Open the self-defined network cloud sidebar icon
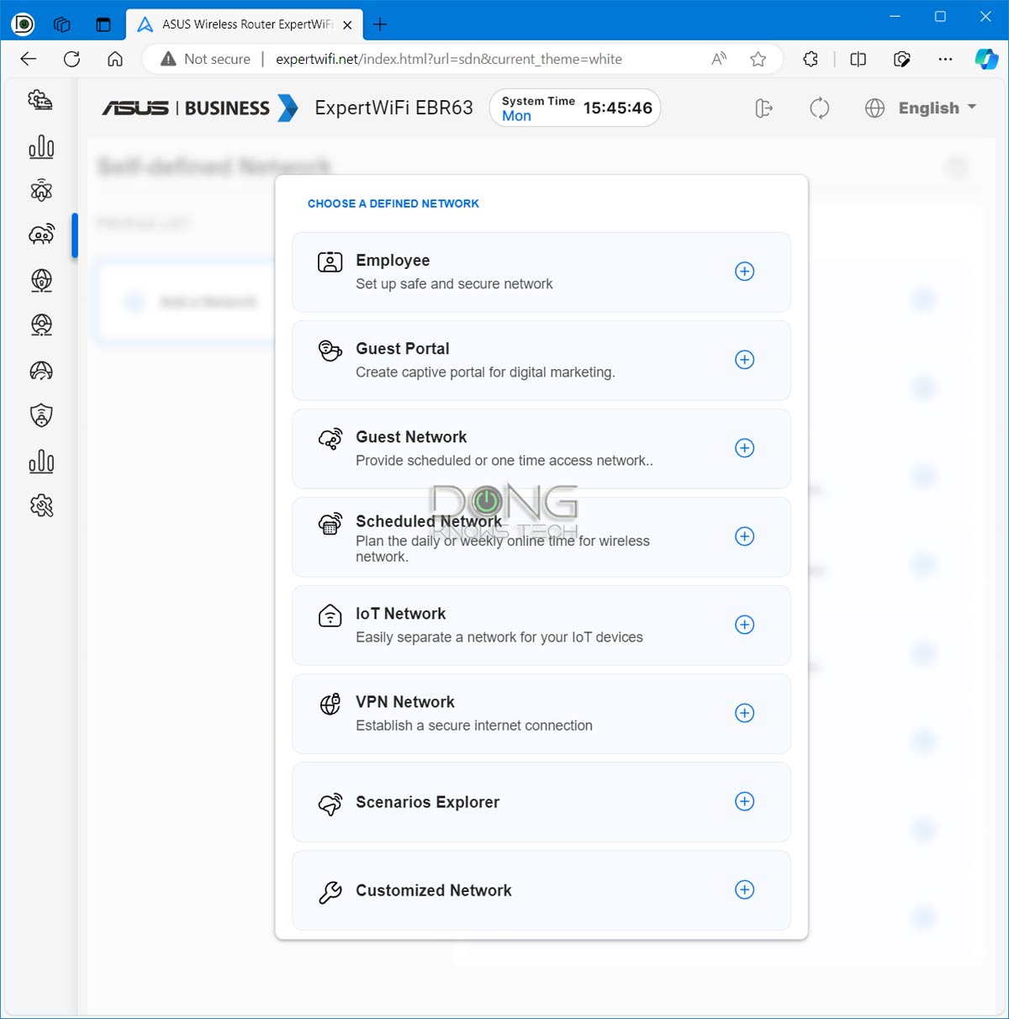The height and width of the screenshot is (1019, 1009). pyautogui.click(x=41, y=235)
